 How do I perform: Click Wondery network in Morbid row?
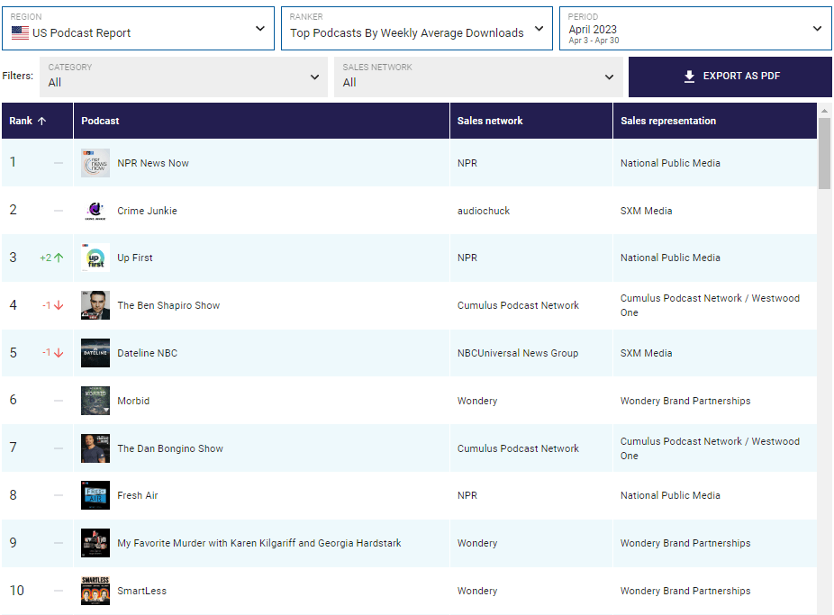[x=477, y=401]
